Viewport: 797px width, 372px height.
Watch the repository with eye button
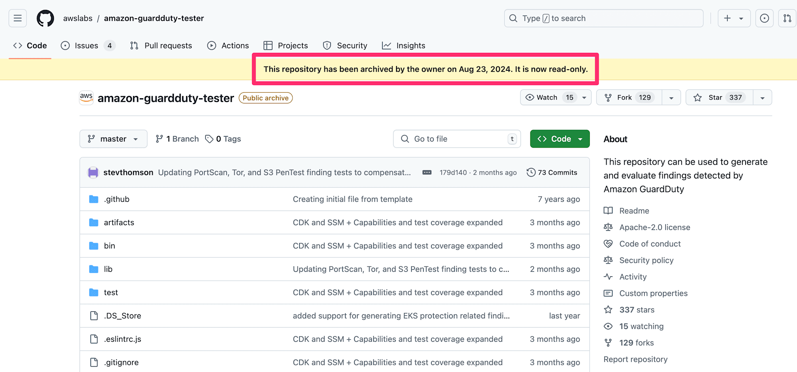pos(556,97)
